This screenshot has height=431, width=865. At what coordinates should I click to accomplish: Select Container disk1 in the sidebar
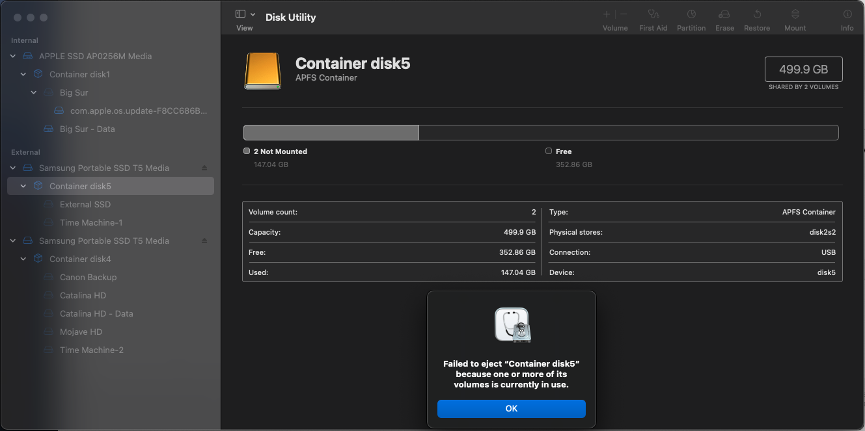pyautogui.click(x=111, y=74)
